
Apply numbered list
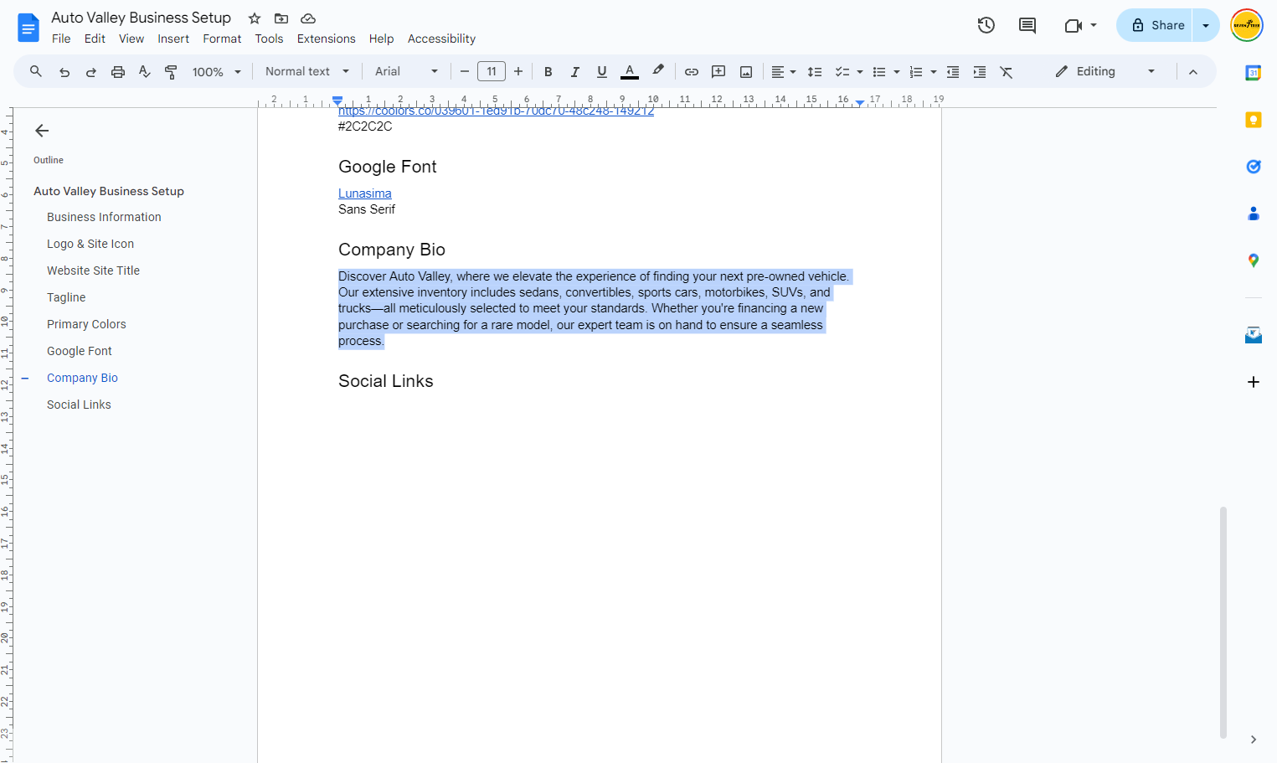point(916,72)
